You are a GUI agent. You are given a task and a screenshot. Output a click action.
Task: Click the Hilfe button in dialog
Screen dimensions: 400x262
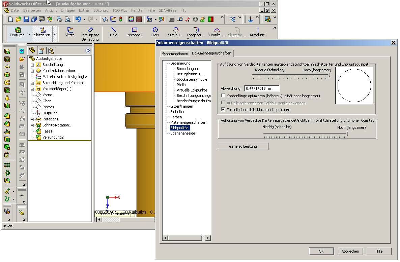(379, 251)
